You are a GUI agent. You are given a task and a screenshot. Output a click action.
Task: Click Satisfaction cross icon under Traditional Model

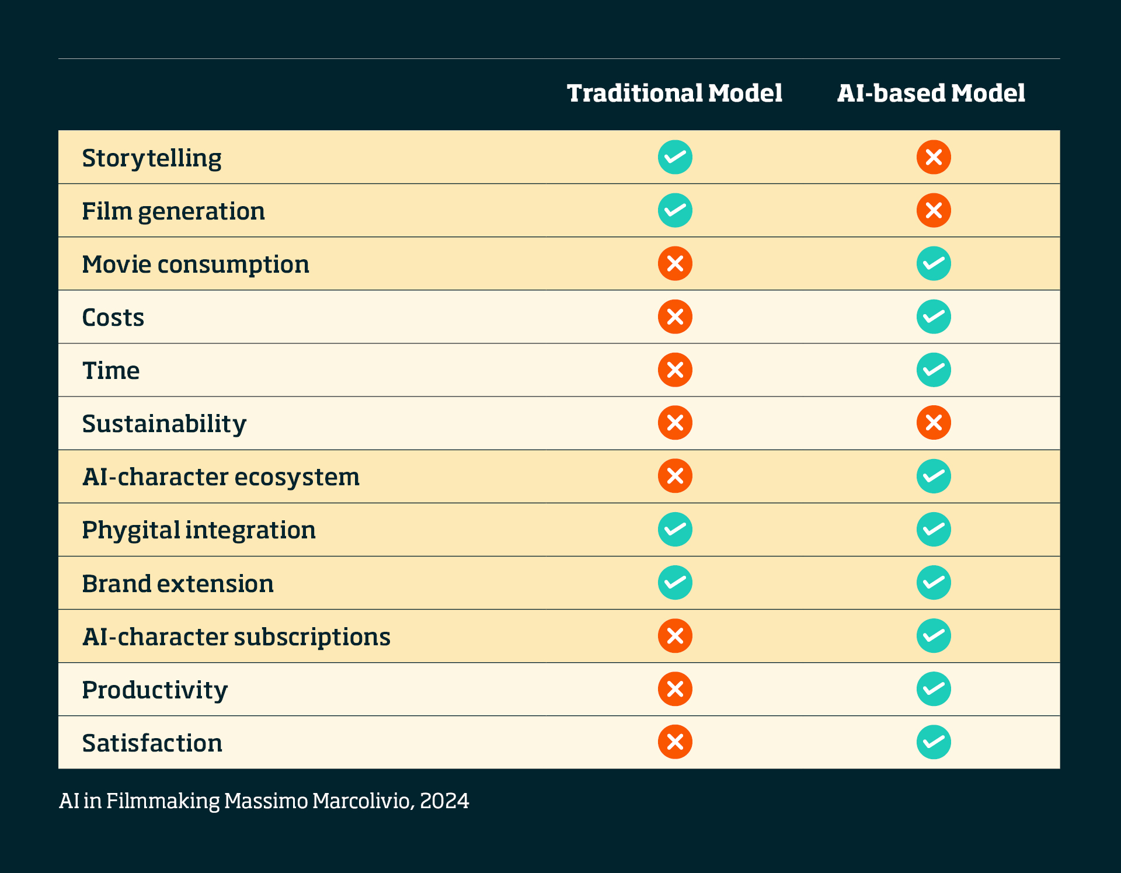675,742
